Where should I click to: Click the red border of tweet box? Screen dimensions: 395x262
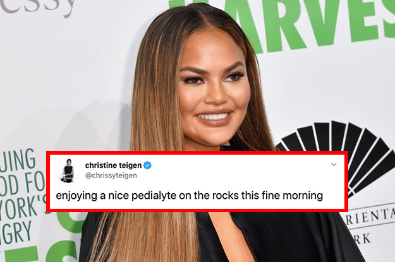coord(197,153)
